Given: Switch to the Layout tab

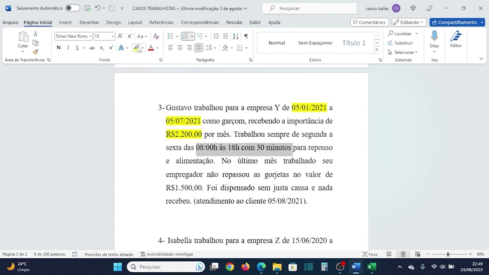Looking at the screenshot, I should pos(135,23).
